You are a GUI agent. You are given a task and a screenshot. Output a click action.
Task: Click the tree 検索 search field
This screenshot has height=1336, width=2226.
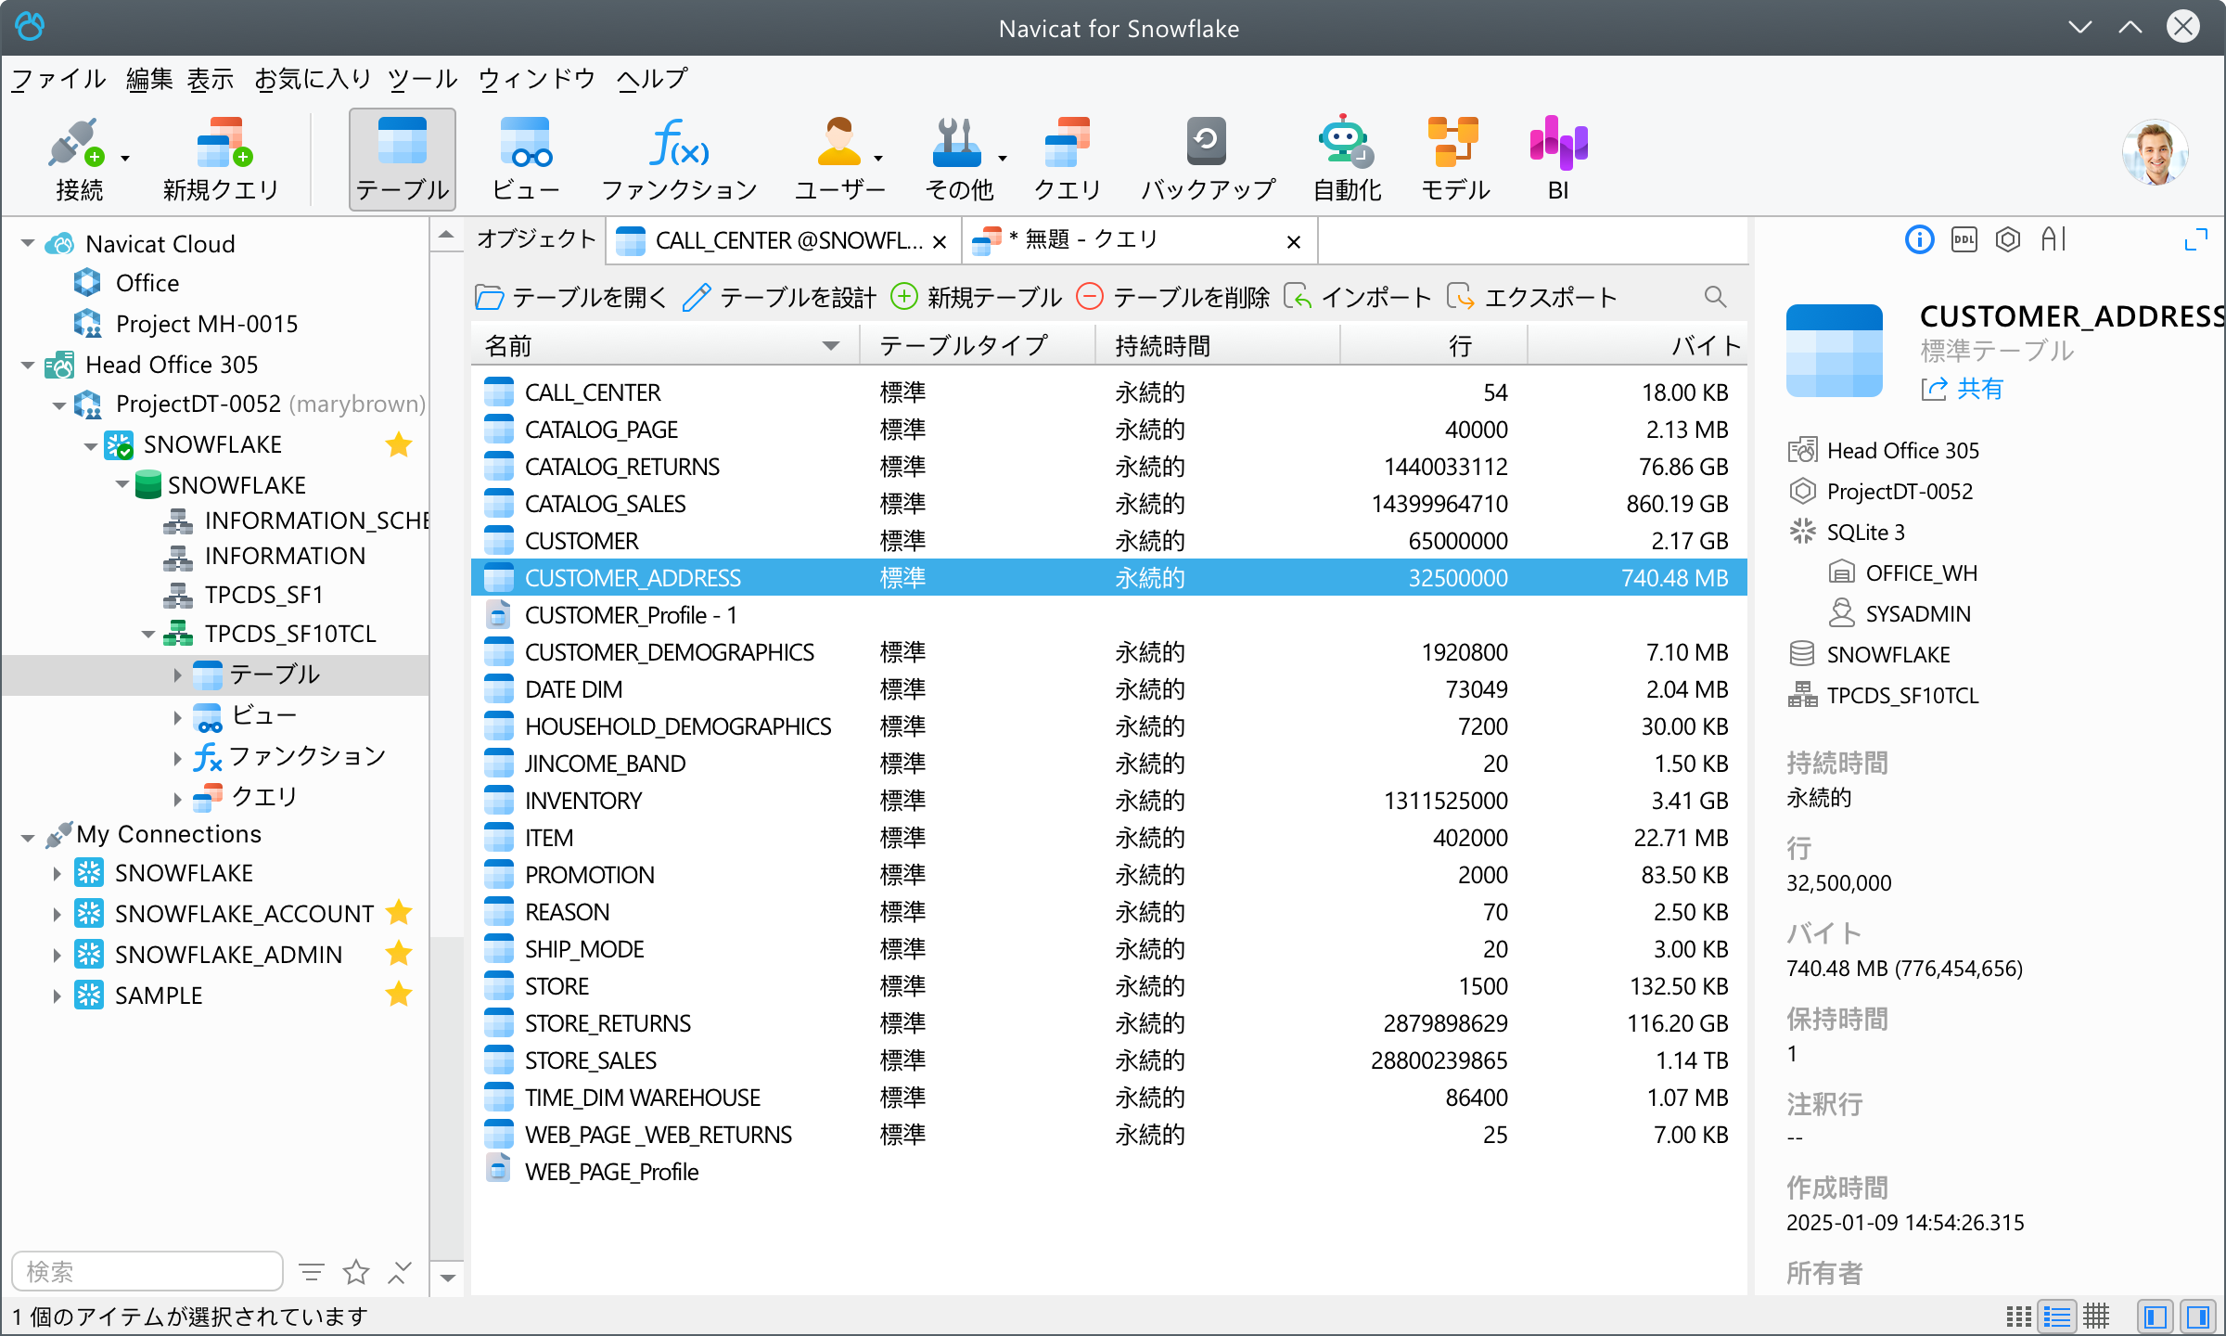tap(147, 1271)
